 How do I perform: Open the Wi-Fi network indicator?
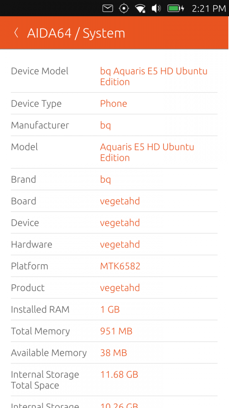point(140,8)
